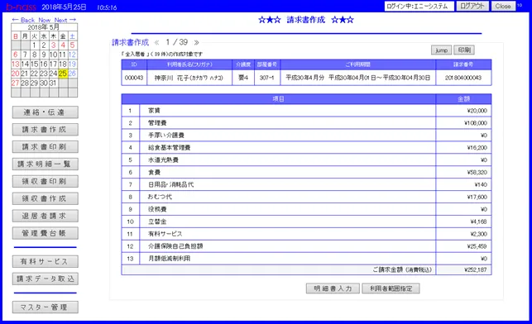Image resolution: width=532 pixels, height=324 pixels.
Task: Go to previous invoice with « arrow
Action: [x=156, y=42]
